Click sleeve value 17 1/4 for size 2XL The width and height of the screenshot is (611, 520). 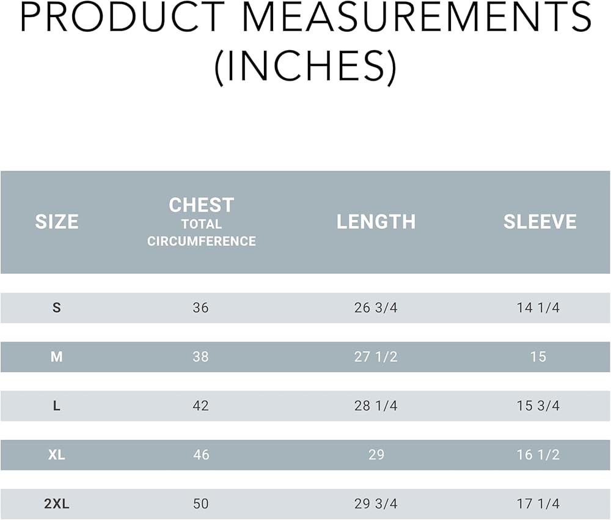[x=538, y=504]
